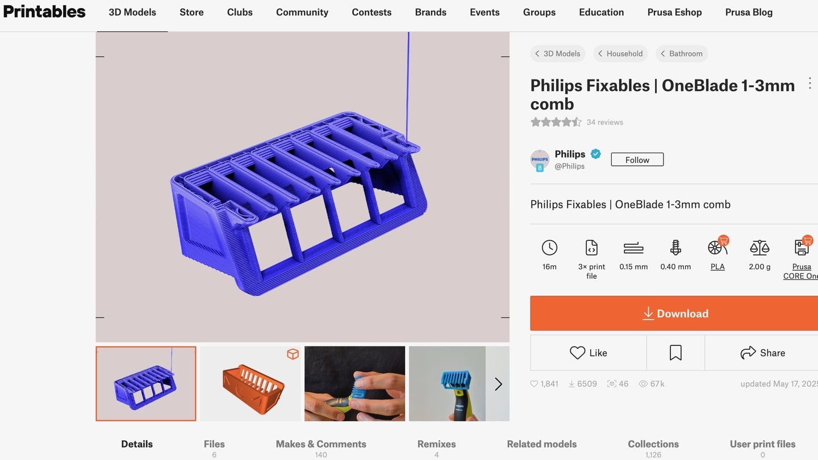Go back to Bathroom category breadcrumb
818x460 pixels.
click(682, 53)
